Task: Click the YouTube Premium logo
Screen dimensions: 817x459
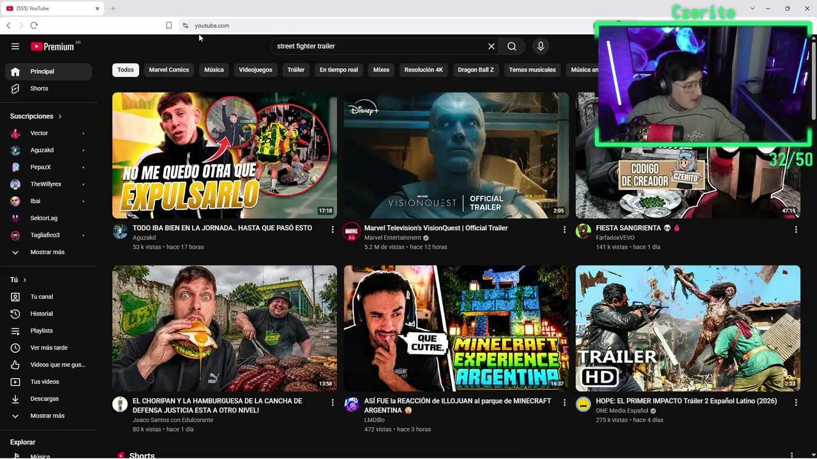Action: click(x=52, y=46)
